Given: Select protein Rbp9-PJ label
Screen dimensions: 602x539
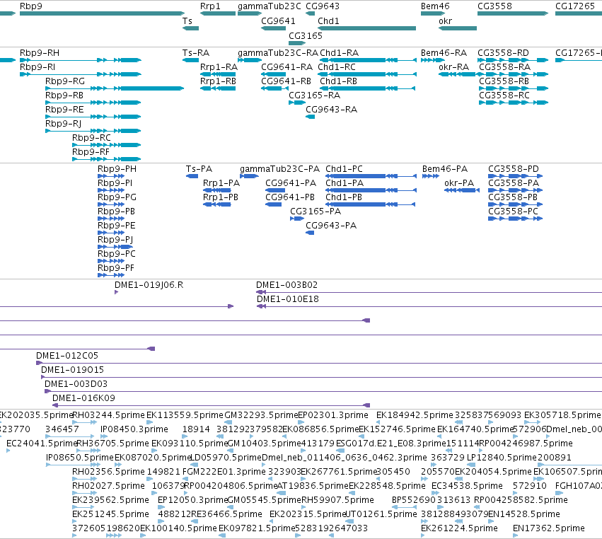Looking at the screenshot, I should [115, 240].
